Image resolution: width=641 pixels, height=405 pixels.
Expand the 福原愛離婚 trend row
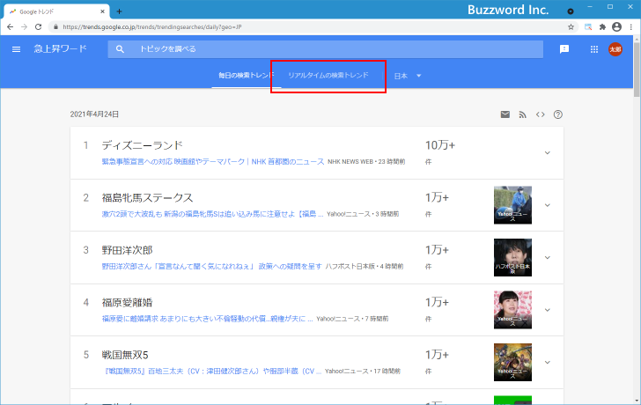[548, 310]
